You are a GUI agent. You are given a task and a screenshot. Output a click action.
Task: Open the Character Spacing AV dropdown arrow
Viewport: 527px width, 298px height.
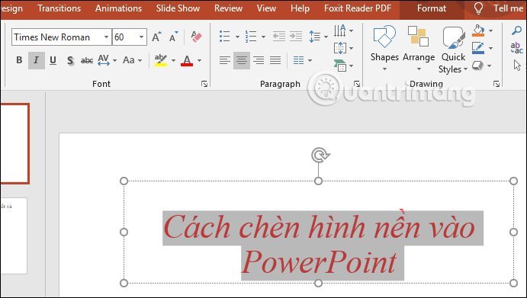pyautogui.click(x=114, y=60)
